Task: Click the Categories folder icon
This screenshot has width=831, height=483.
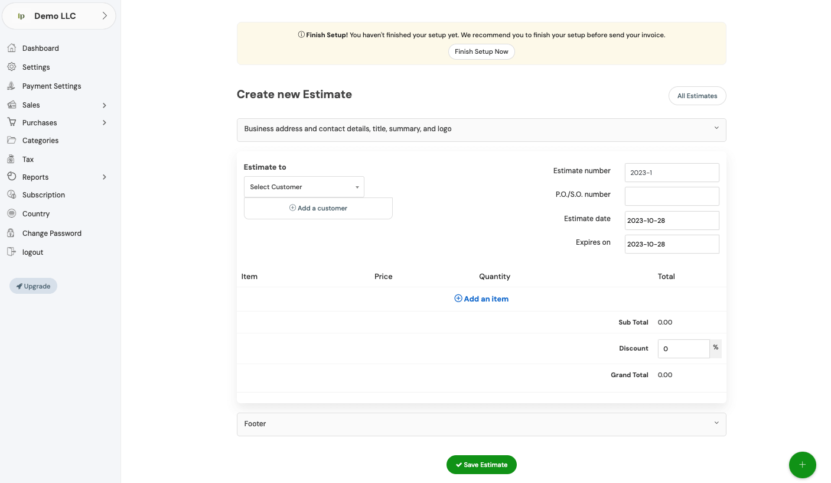Action: pos(11,140)
